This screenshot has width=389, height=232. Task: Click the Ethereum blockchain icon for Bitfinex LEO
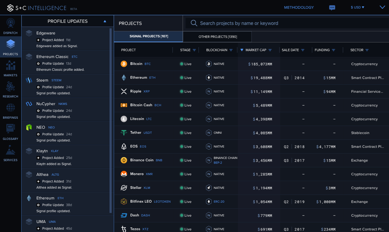click(x=209, y=201)
